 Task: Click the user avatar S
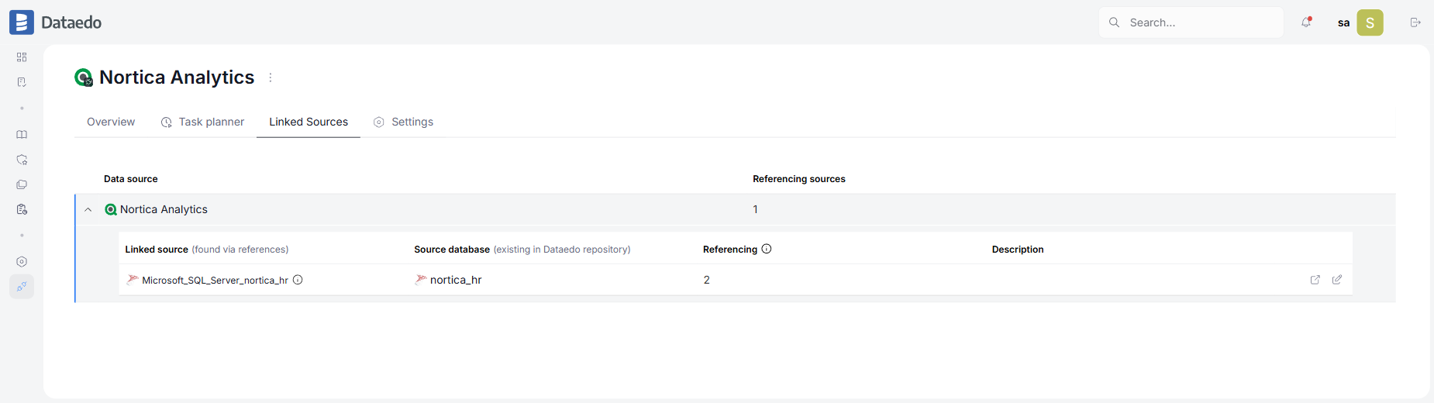(x=1370, y=22)
